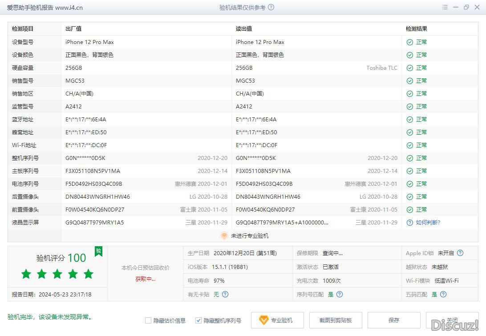The image size is (486, 336).
Task: Click the green check icon in 前置摄像头 row
Action: coord(410,210)
